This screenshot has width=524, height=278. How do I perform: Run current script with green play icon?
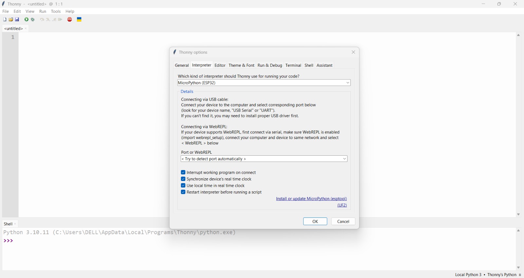(27, 20)
